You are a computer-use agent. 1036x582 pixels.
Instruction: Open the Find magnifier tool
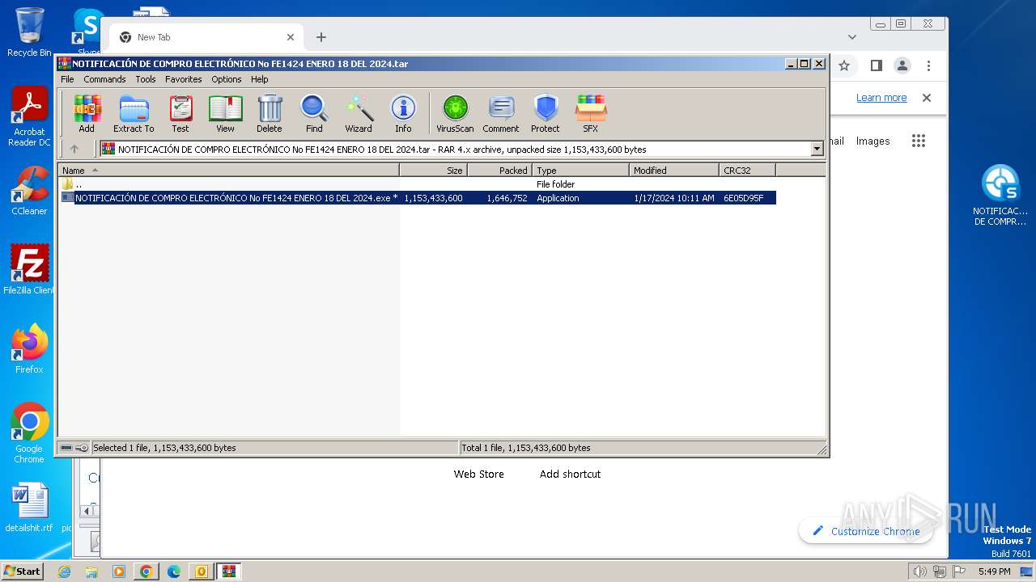[314, 113]
